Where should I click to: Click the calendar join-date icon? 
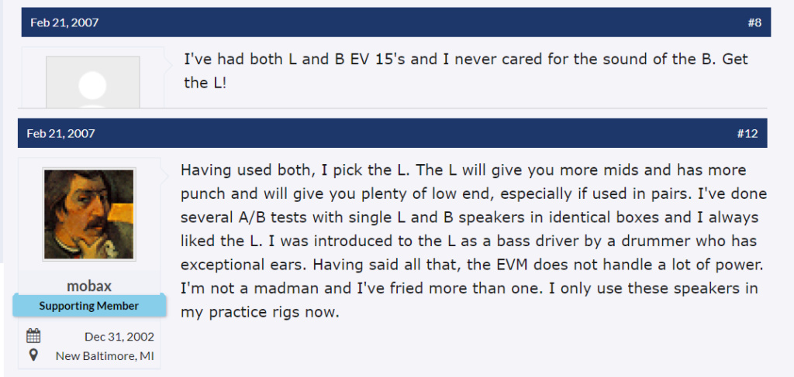[x=33, y=336]
